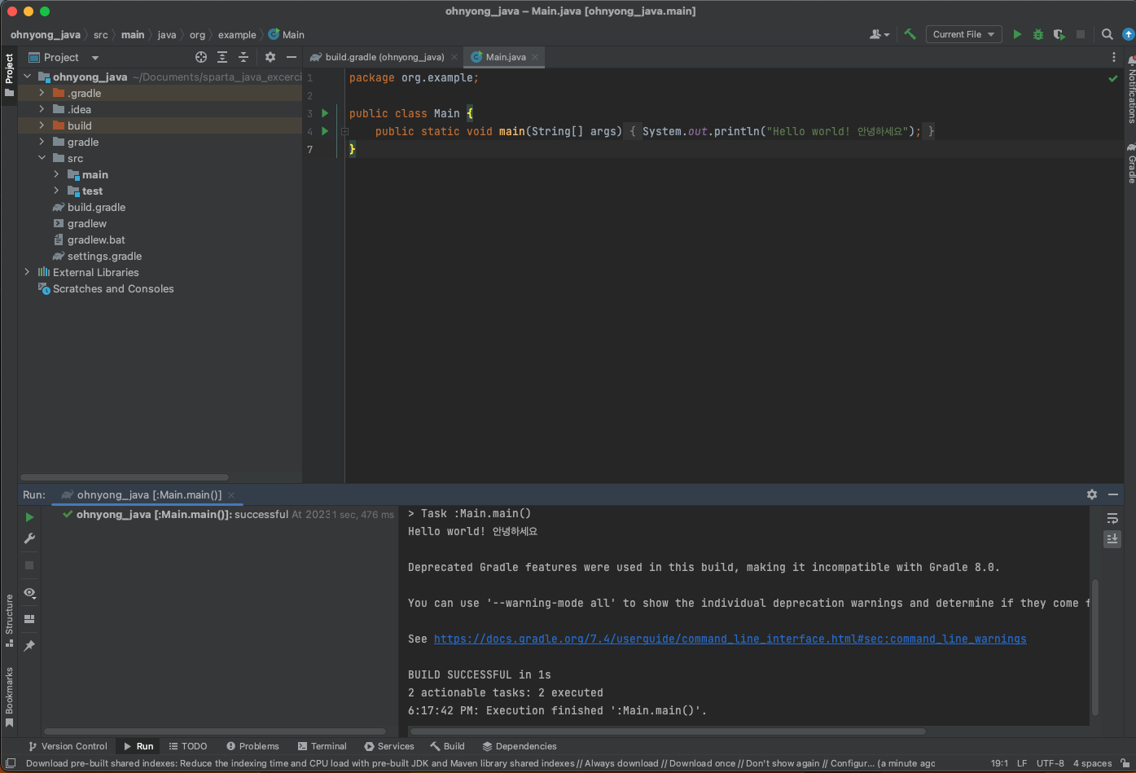Click the Run console horizontal scrollbar

click(x=667, y=731)
